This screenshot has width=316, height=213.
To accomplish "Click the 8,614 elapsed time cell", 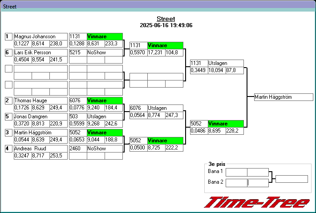I will tap(41, 44).
